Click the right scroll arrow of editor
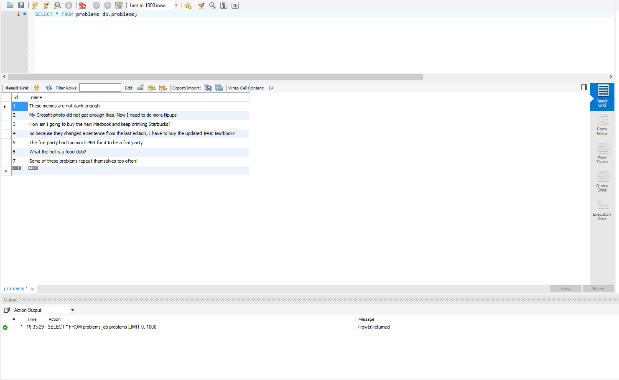Screen dimensions: 619x380 [x=611, y=77]
